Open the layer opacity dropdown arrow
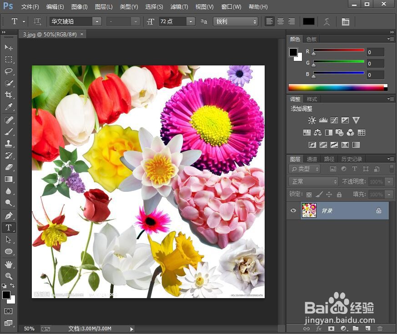Screen dimensions: 397x334 tap(389, 181)
